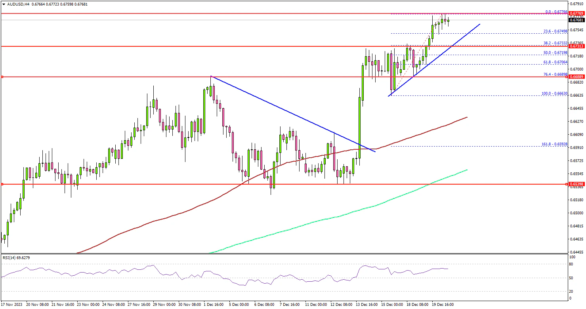Viewport: 586px width, 309px height.
Task: Grab the left handle of the 0.65398 line
Action: (2, 184)
